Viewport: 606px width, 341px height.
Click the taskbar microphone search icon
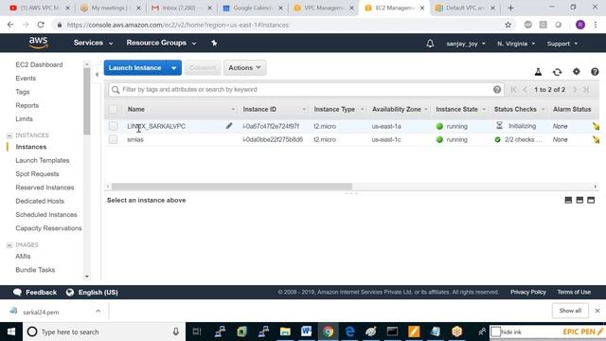coord(176,332)
